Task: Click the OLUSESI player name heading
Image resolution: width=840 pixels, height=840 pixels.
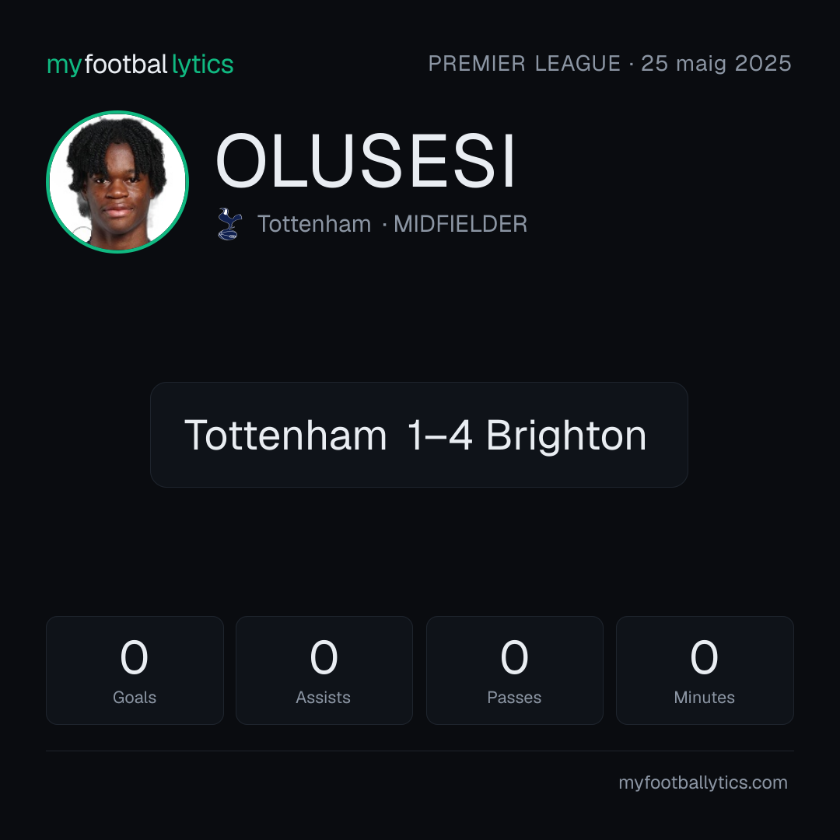Action: point(366,161)
